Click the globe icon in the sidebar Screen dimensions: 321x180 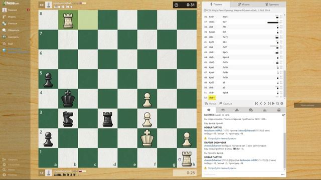pos(5,50)
